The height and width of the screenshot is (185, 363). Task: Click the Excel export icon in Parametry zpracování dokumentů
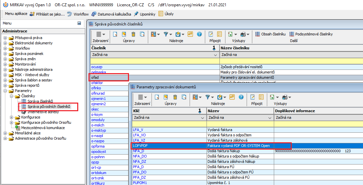(272, 97)
